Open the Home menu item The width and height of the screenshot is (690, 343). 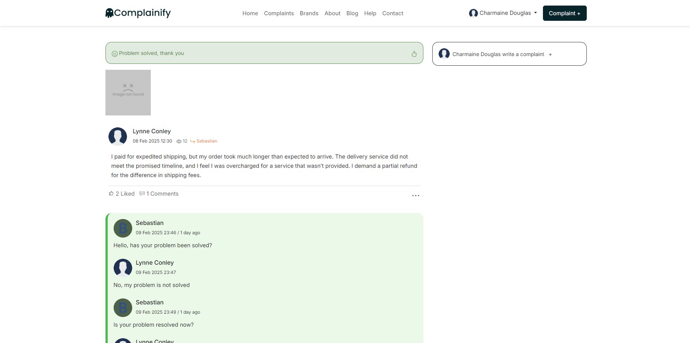[x=250, y=13]
